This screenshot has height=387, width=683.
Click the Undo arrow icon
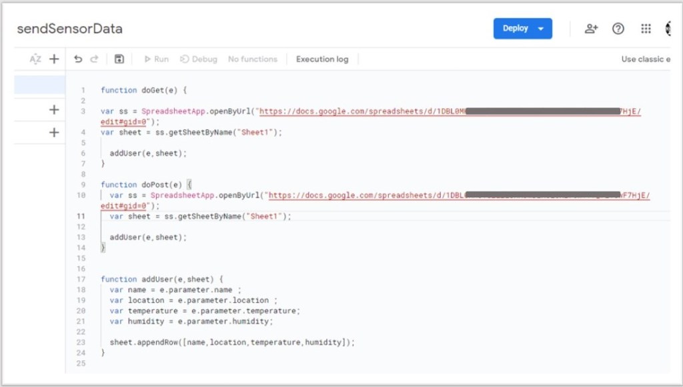(78, 59)
